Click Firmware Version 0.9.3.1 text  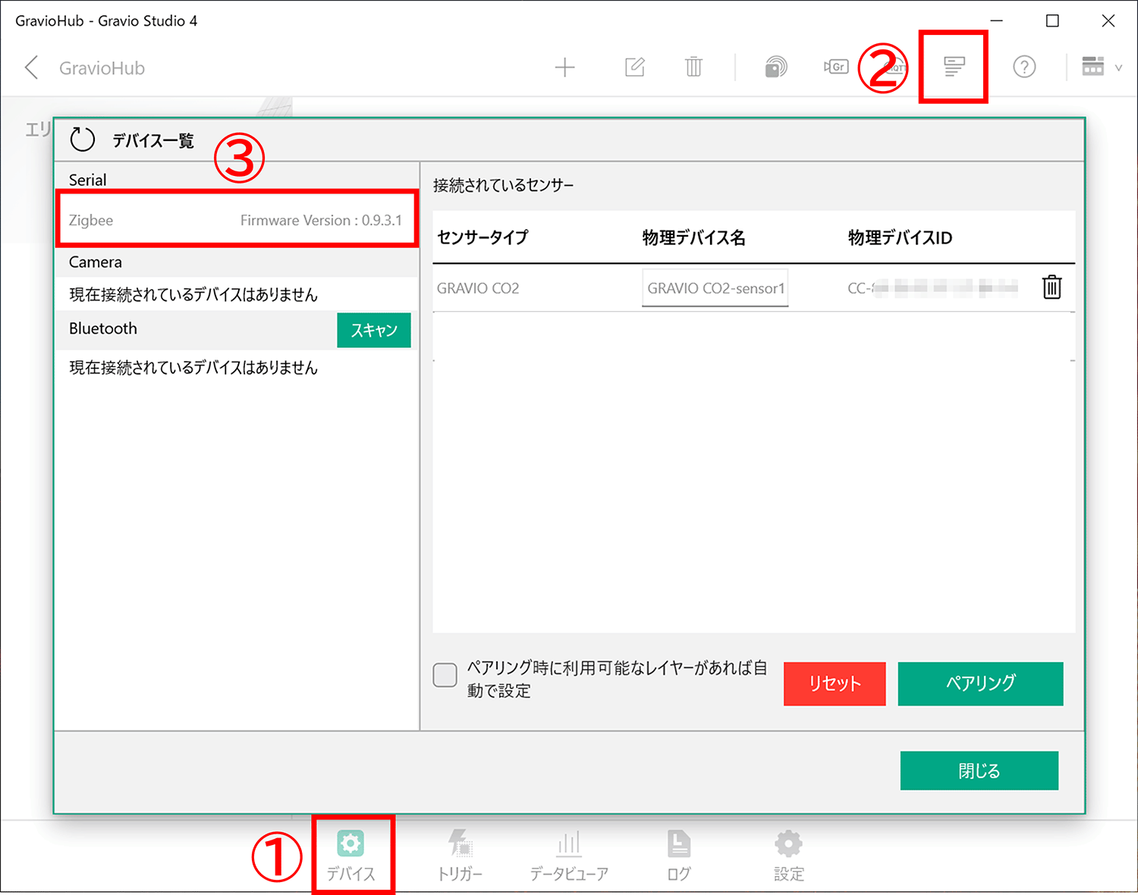tap(321, 220)
